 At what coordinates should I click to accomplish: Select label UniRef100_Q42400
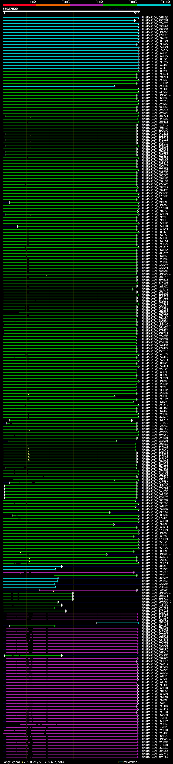(155, 65)
